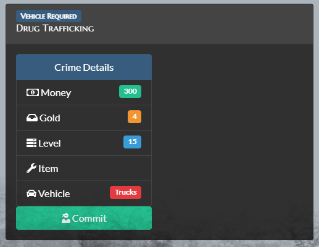Click the blue 15 level badge
Viewport: 319px width, 247px height.
(x=132, y=142)
